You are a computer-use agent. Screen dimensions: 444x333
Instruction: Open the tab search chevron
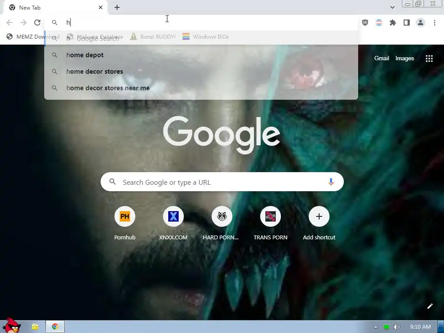click(392, 7)
